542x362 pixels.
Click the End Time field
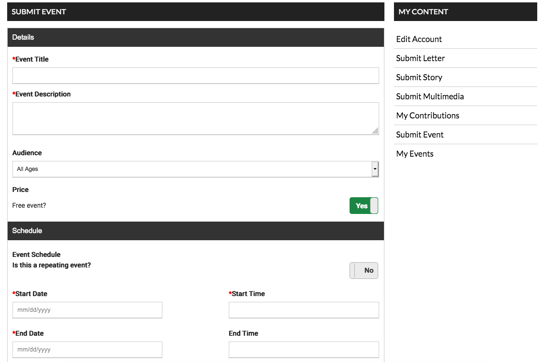pos(304,350)
